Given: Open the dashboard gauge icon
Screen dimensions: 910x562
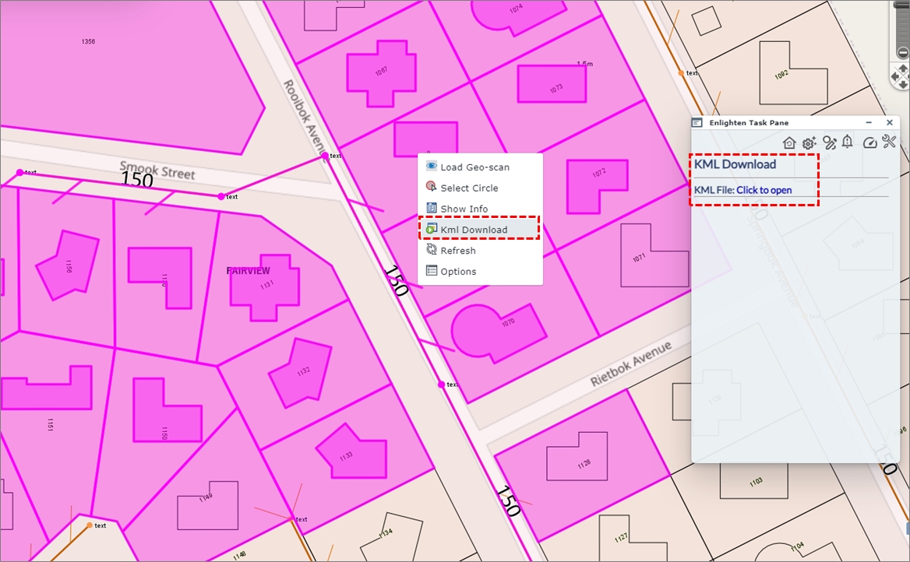Looking at the screenshot, I should coord(870,142).
